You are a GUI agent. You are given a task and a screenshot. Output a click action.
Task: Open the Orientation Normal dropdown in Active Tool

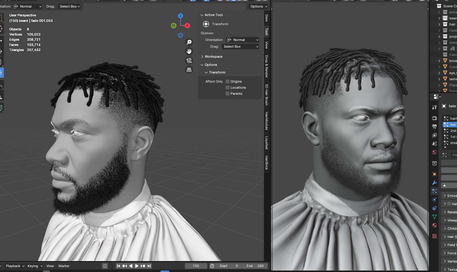242,40
